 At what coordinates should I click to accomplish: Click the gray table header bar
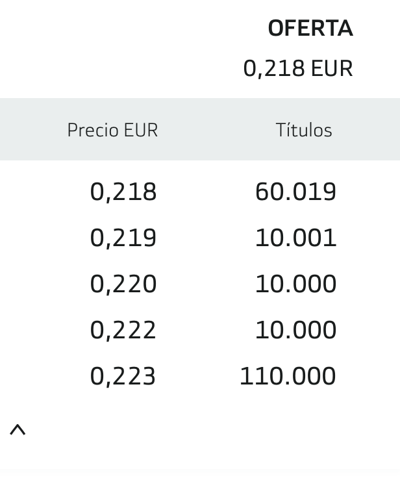click(x=200, y=129)
